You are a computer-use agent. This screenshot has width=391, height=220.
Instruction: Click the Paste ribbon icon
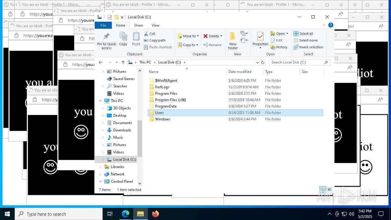pyautogui.click(x=136, y=39)
